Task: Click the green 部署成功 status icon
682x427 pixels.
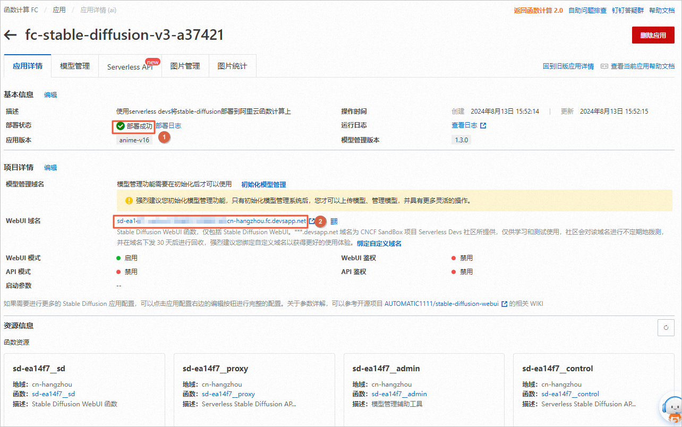Action: (x=121, y=126)
